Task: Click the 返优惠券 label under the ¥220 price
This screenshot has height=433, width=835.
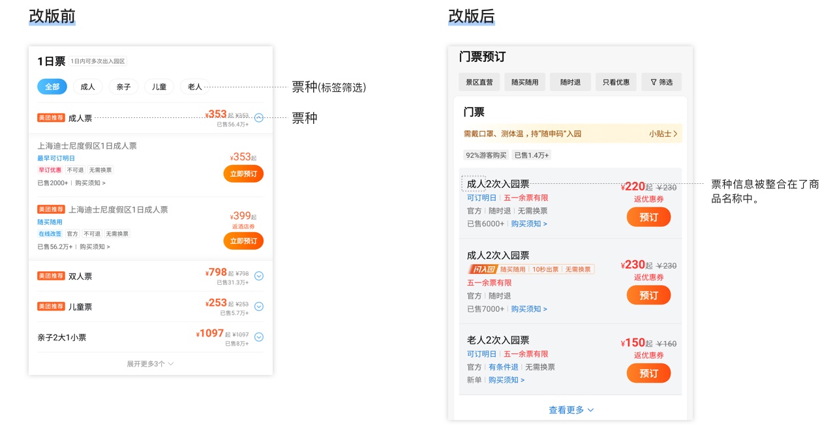Action: click(648, 197)
